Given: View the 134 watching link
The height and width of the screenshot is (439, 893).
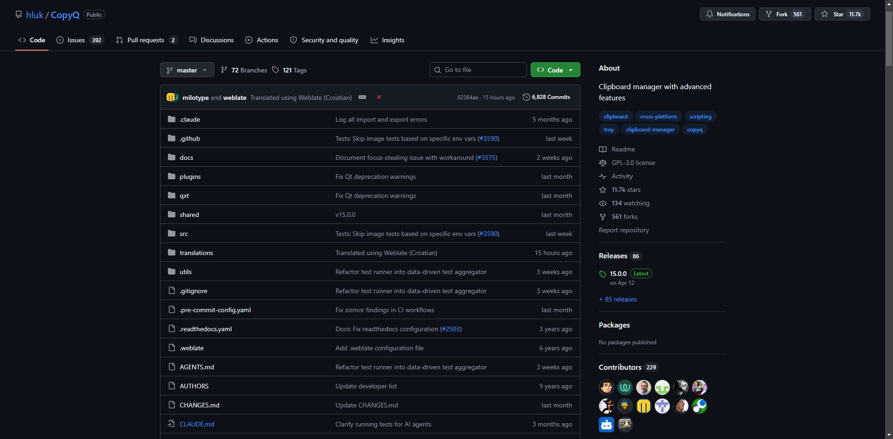Looking at the screenshot, I should point(624,203).
